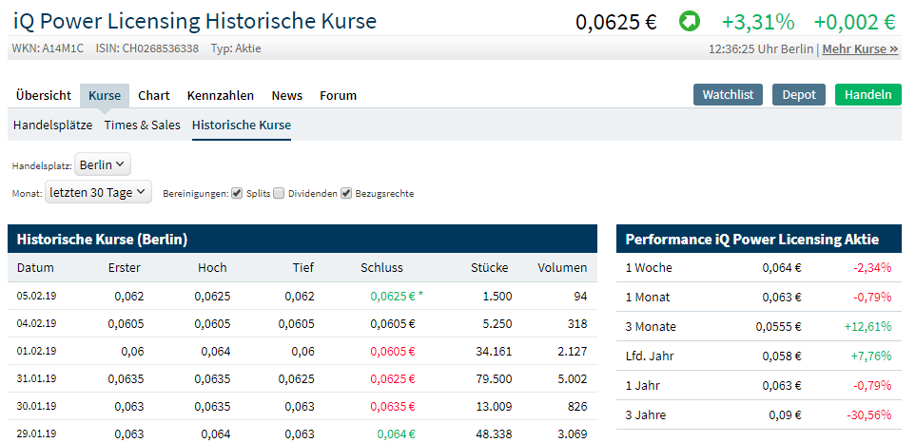Switch to the Übersicht tab
Screen dimensions: 916x443
(x=44, y=95)
